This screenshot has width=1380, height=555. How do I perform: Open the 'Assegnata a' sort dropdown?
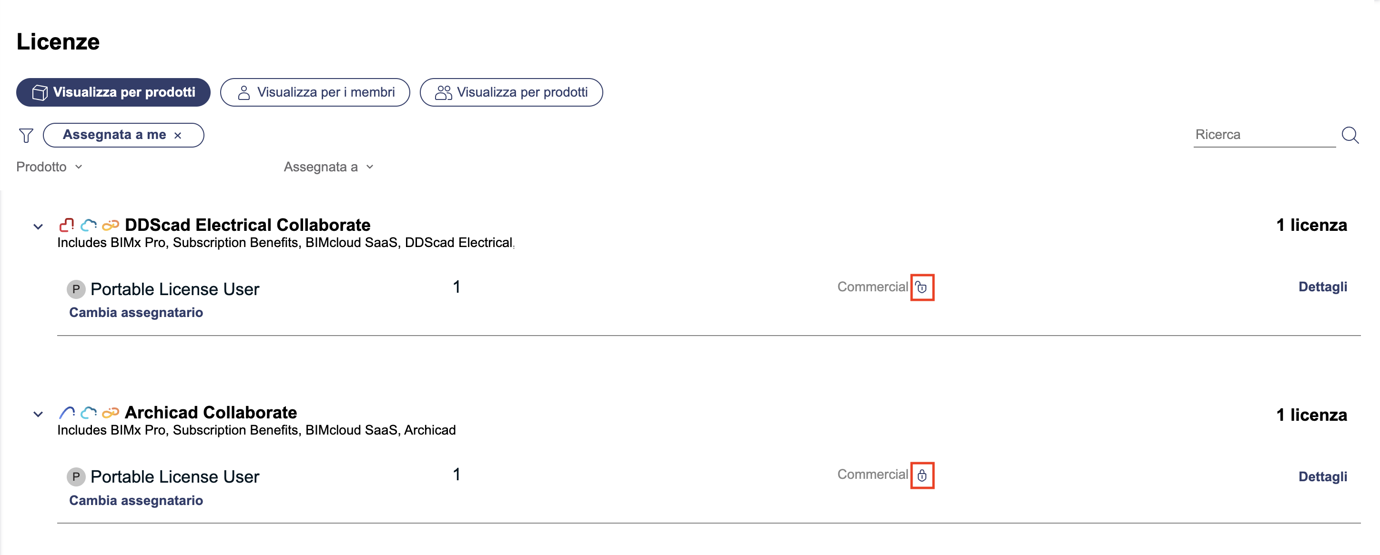(x=328, y=167)
